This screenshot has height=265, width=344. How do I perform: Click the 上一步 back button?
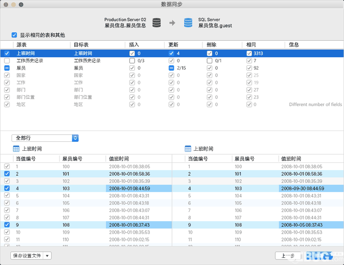click(x=288, y=256)
